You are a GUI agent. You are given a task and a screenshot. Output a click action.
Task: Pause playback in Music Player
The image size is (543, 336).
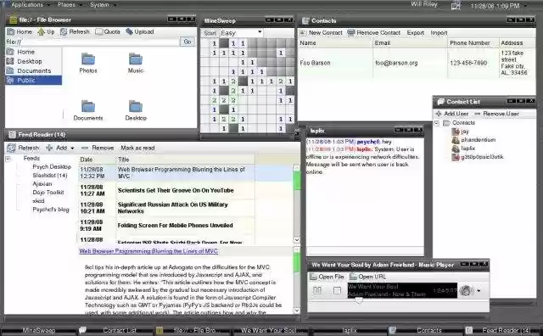tap(317, 290)
